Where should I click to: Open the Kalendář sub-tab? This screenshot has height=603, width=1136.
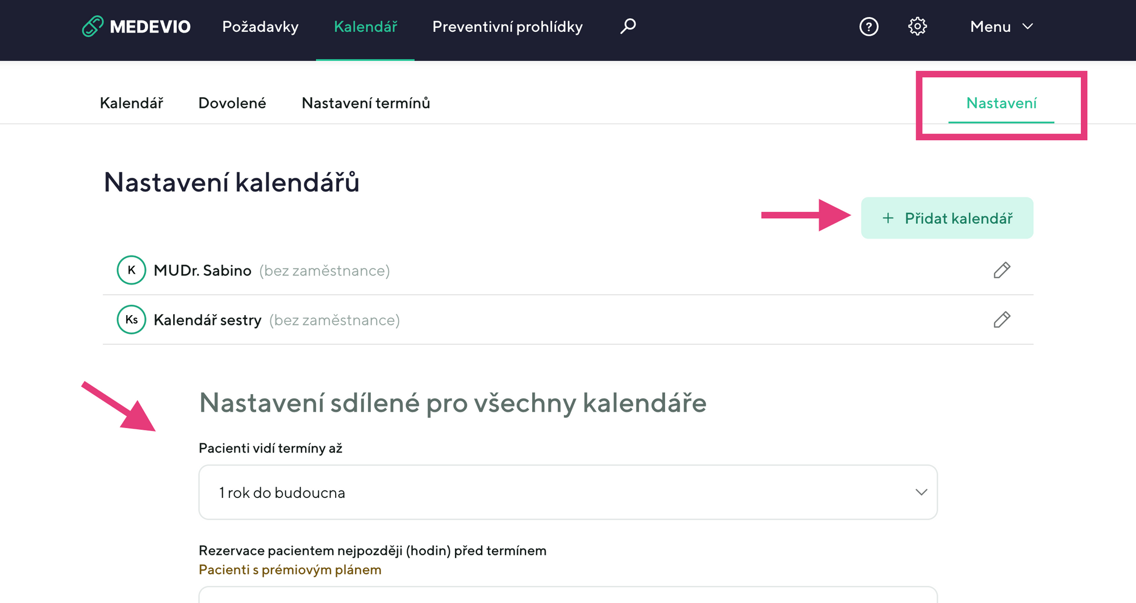pos(131,103)
